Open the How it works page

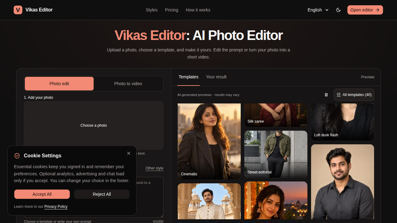point(198,10)
